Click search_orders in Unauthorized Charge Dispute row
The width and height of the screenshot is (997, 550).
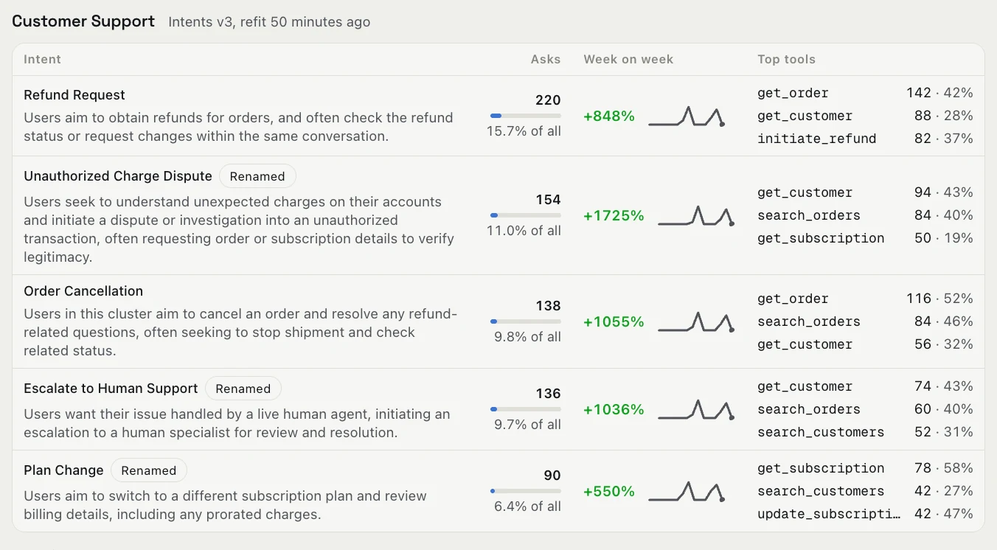[x=809, y=215]
